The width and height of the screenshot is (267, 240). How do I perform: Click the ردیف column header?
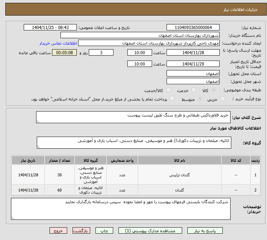click(255, 160)
